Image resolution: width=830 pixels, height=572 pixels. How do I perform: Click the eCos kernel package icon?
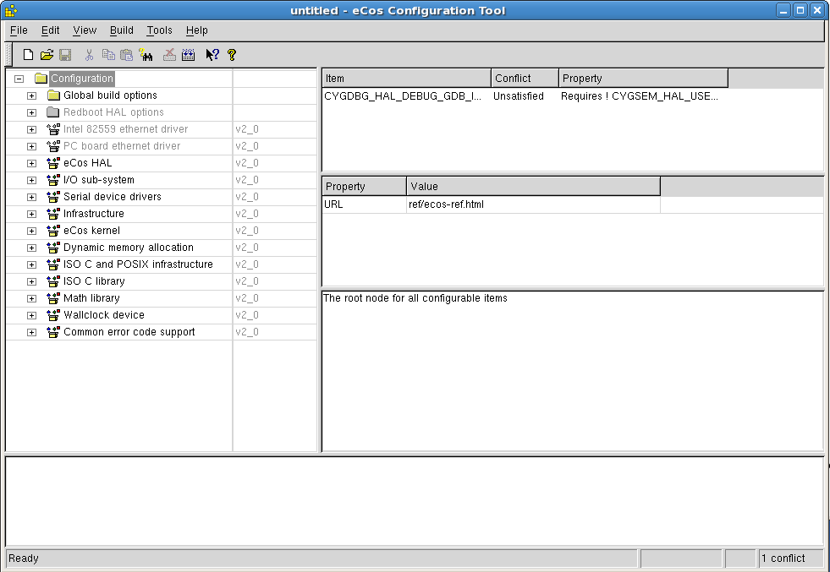52,231
